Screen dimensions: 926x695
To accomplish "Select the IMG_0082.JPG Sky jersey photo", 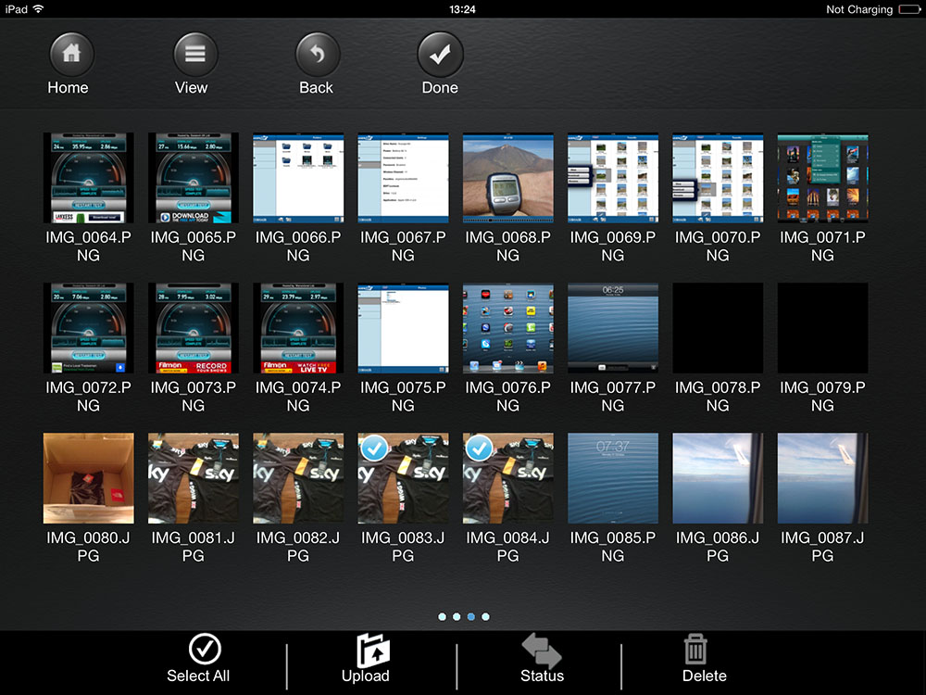I will (x=297, y=477).
